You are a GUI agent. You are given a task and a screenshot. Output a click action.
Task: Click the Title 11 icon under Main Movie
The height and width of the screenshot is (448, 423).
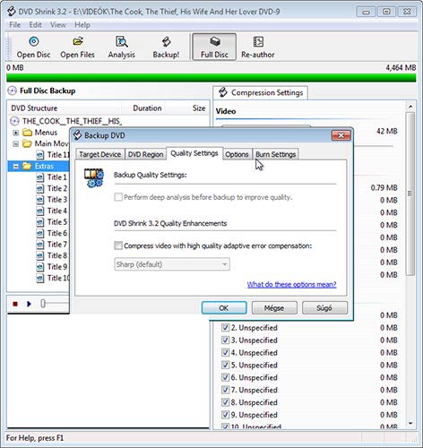(40, 155)
